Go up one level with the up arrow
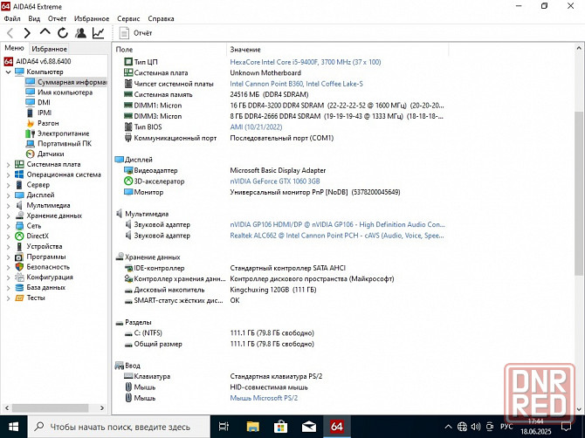 [x=45, y=32]
